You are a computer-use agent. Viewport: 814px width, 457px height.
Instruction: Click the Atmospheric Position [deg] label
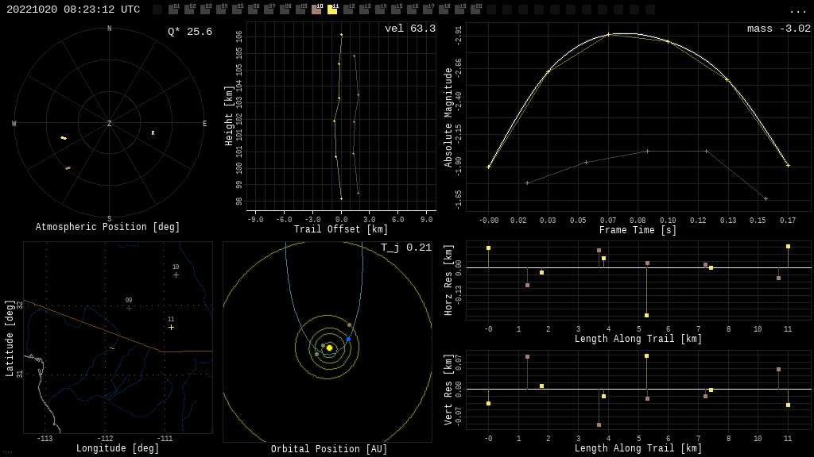(107, 227)
